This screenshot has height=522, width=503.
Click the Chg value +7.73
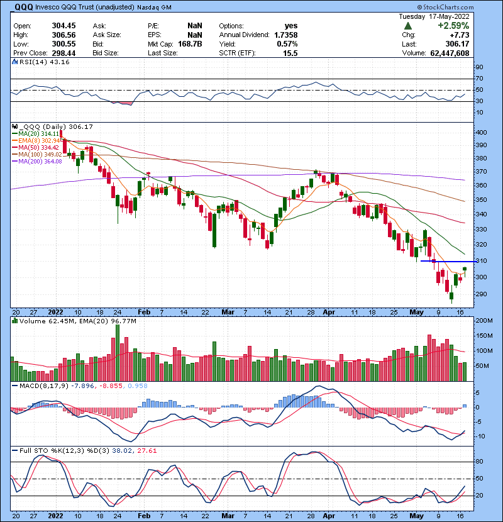460,35
